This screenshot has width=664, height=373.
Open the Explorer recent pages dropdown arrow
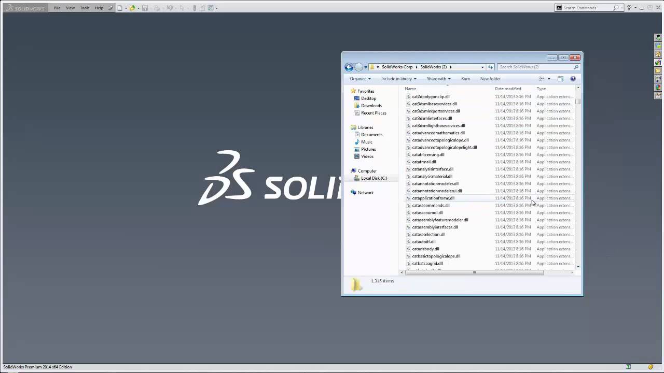[366, 67]
